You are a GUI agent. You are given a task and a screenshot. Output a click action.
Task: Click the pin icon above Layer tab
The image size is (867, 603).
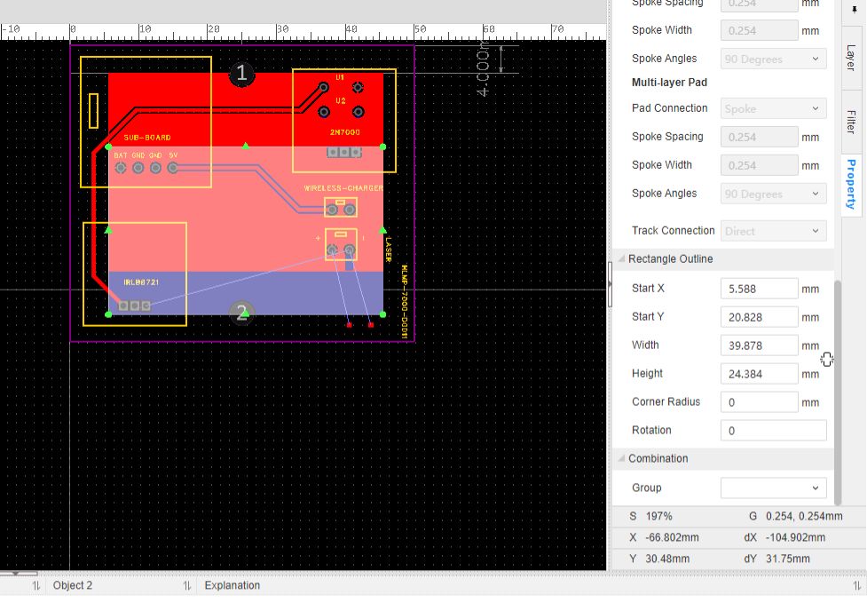[x=854, y=10]
